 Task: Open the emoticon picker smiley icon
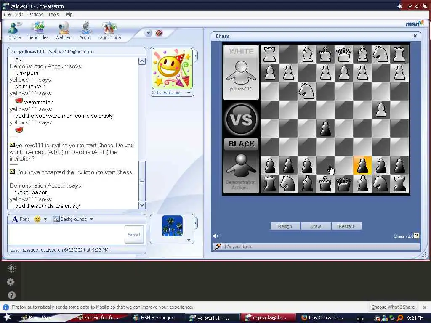click(x=37, y=219)
